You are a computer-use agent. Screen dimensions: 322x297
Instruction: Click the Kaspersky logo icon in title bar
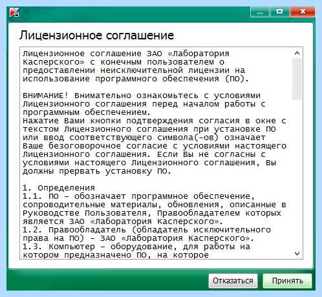14,12
